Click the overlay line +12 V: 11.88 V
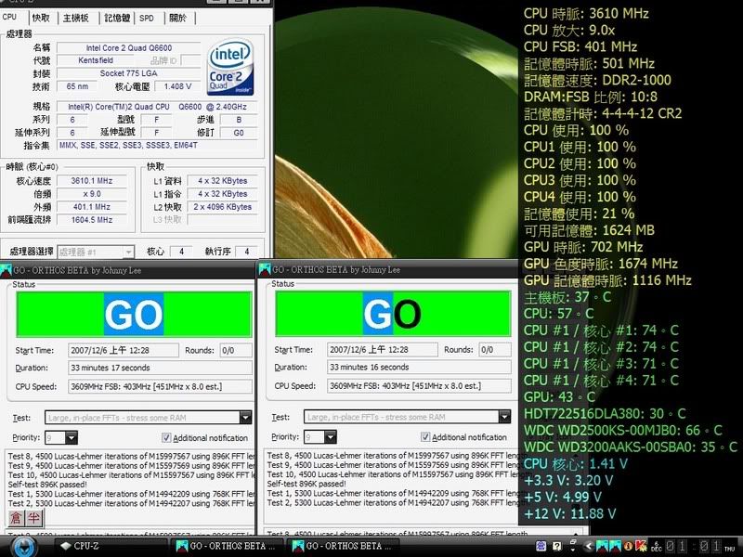The height and width of the screenshot is (557, 743). pyautogui.click(x=570, y=513)
